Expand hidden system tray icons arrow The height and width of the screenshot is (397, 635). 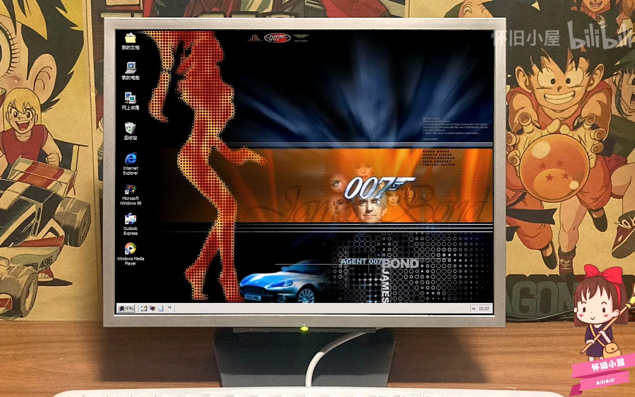474,309
